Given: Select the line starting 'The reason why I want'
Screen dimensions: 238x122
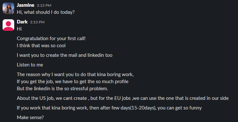Looking at the screenshot, I should [75, 74].
